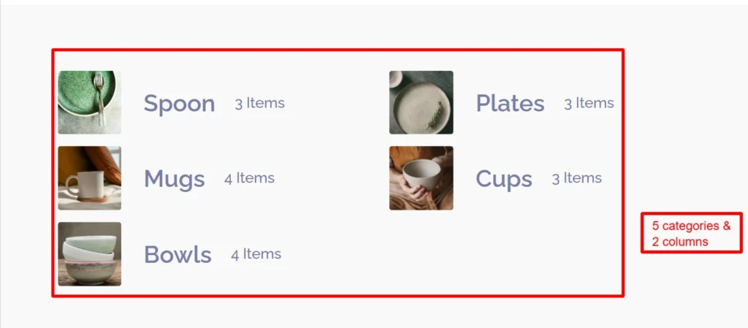The height and width of the screenshot is (328, 748).
Task: Click the Spoon category thumbnail image
Action: 89,102
